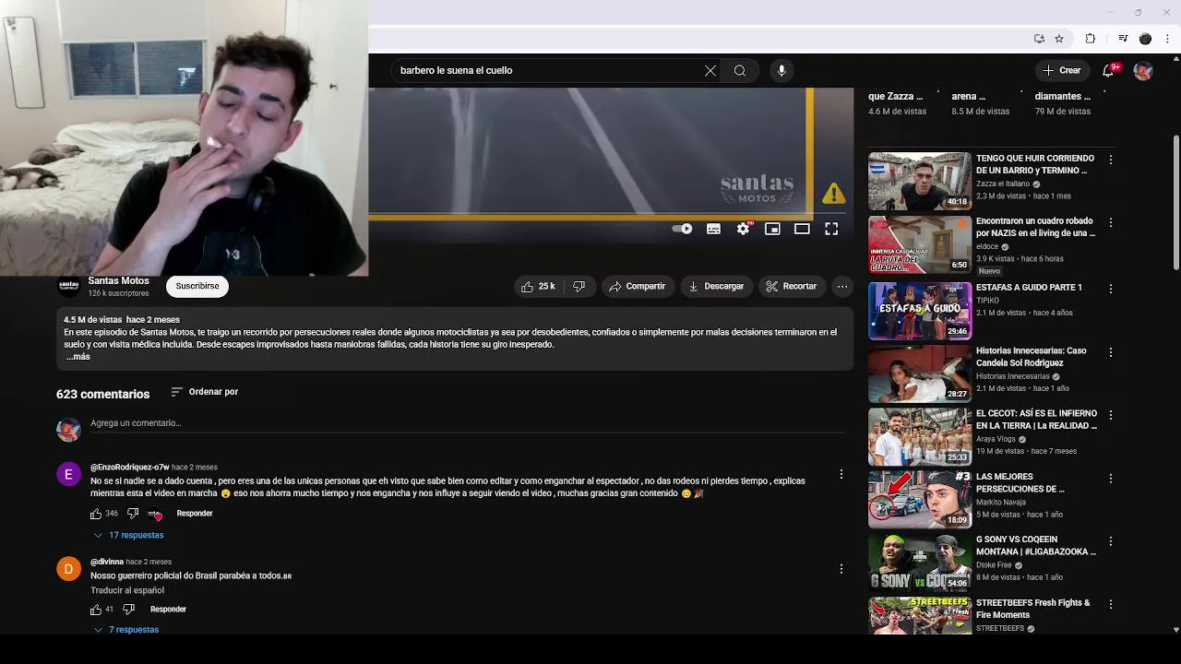Open the Santas Motos channel avatar
1181x664 pixels.
(68, 286)
